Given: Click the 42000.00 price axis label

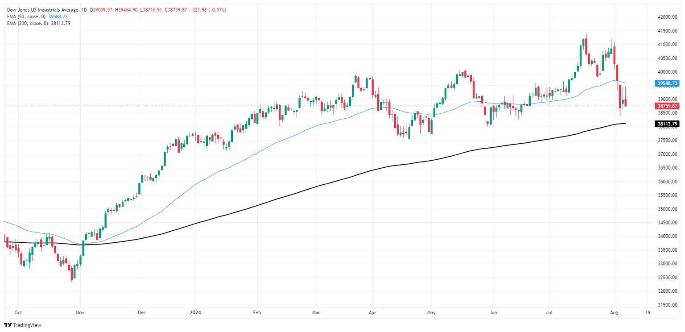Looking at the screenshot, I should [668, 17].
